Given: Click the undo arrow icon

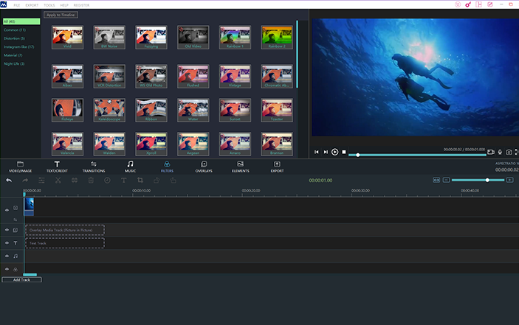Looking at the screenshot, I should click(x=9, y=181).
